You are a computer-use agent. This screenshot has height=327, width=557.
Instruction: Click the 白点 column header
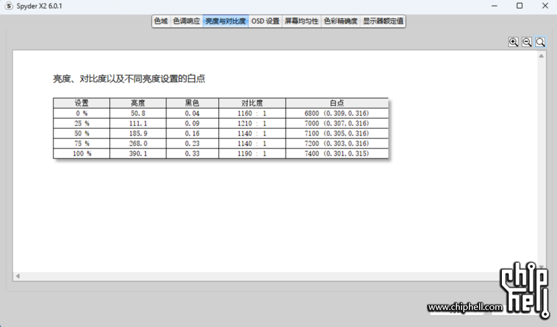[336, 103]
